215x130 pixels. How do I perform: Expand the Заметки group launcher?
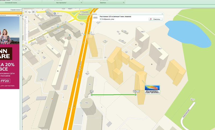click(123, 3)
